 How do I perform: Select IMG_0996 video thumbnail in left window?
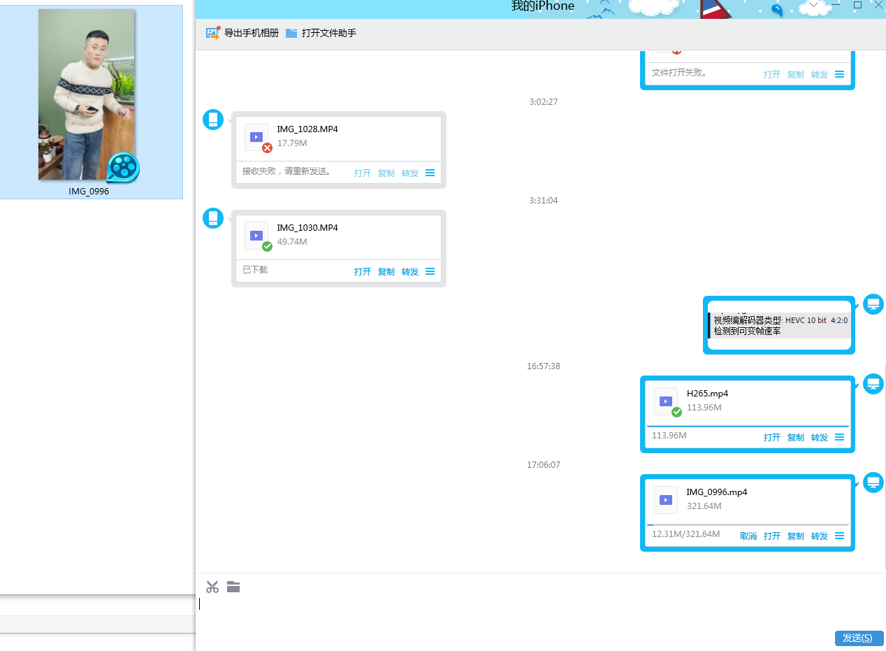pos(87,95)
